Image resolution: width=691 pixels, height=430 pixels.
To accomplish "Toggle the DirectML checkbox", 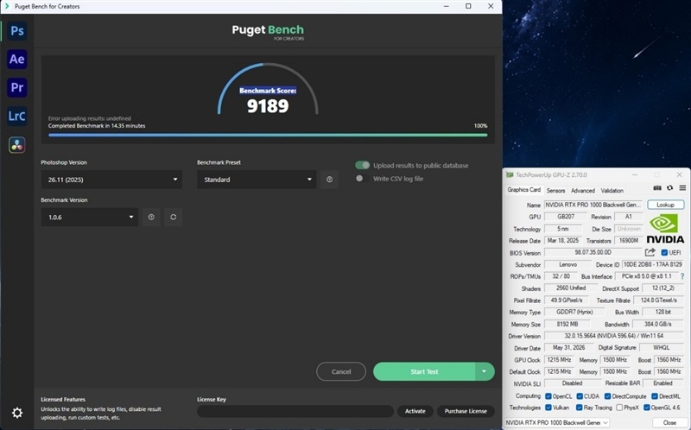I will 655,396.
